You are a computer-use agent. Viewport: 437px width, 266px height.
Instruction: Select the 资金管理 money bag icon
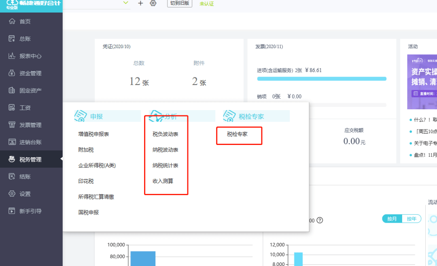12,73
